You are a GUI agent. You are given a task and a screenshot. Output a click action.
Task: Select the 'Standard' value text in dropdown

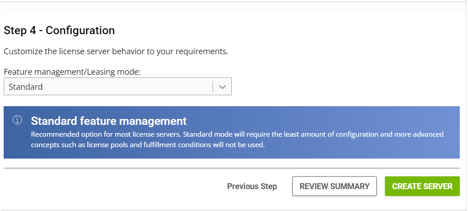click(x=26, y=87)
